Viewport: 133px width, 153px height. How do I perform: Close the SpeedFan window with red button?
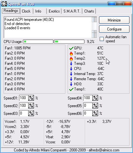click(x=128, y=4)
